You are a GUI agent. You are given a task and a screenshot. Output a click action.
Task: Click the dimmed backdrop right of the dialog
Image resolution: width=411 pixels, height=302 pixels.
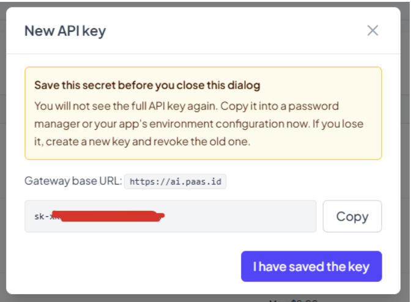(x=405, y=152)
